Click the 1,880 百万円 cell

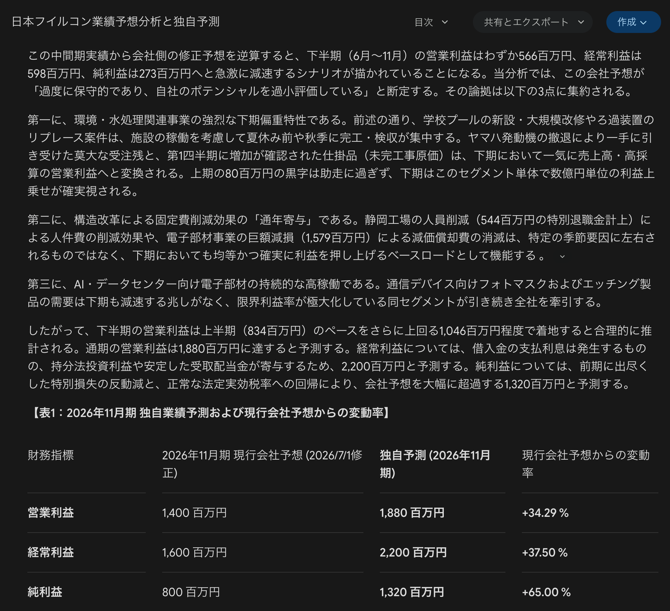tap(412, 513)
